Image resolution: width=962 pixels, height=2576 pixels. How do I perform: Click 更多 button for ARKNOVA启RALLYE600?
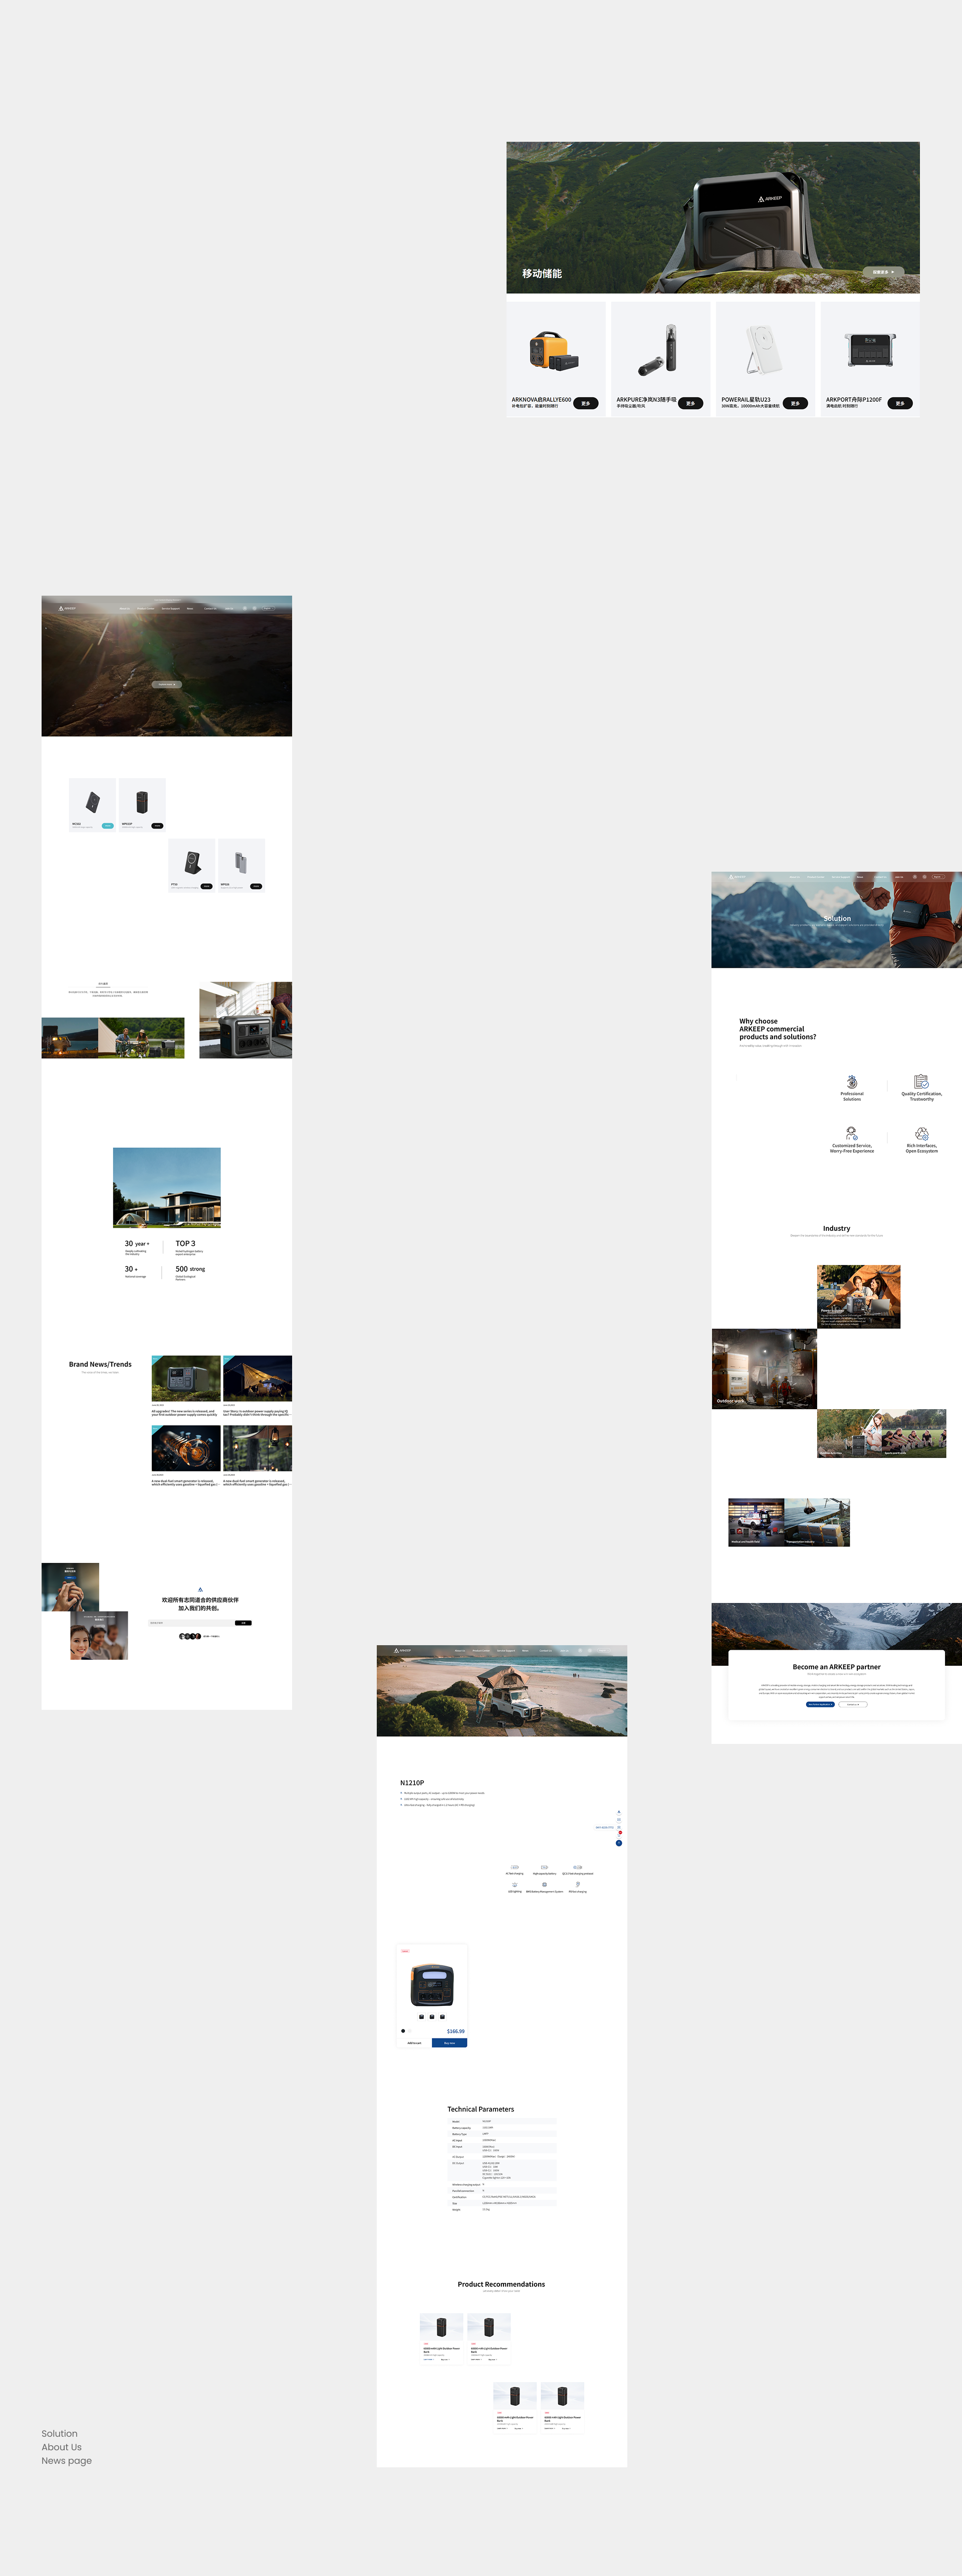(x=586, y=404)
